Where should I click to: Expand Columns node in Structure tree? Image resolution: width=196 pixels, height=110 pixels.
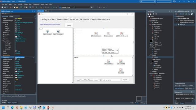click(x=153, y=59)
